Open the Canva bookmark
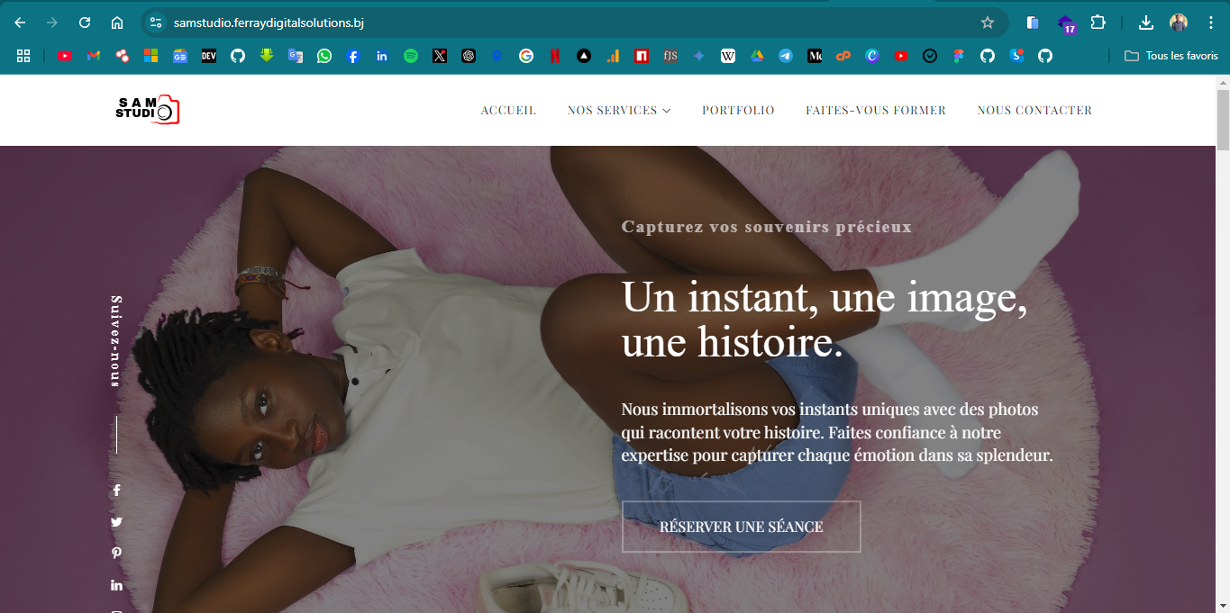This screenshot has width=1230, height=613. (872, 56)
